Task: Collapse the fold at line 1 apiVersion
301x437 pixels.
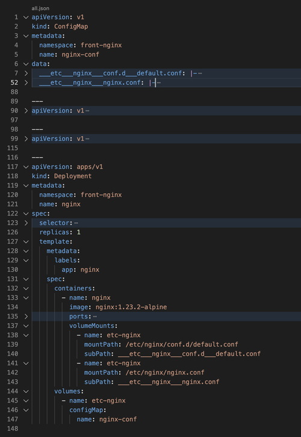Action: click(x=26, y=17)
